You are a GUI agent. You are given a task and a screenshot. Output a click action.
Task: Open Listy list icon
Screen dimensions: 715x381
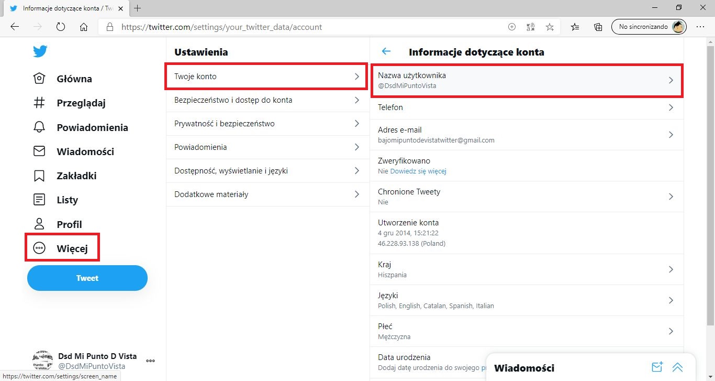pos(39,200)
